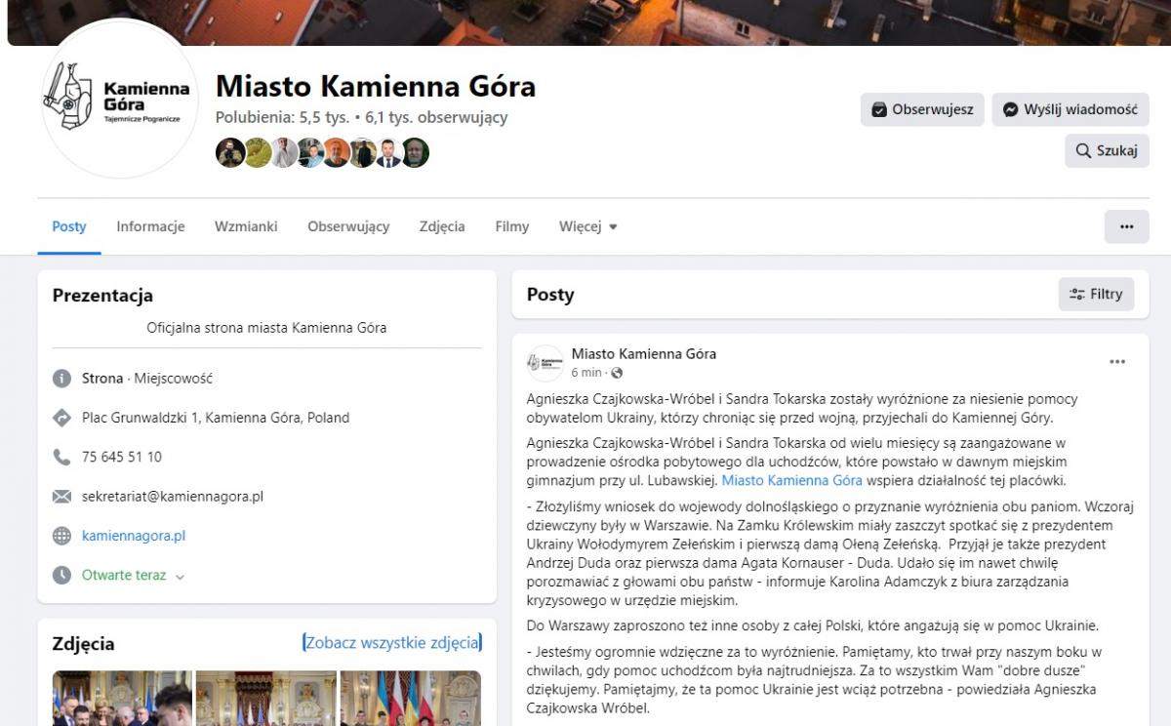Click the page title Miasto Kamienna Góra
This screenshot has width=1171, height=726.
click(376, 86)
